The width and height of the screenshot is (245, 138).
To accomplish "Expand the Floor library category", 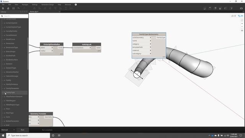I will [x=4, y=109].
